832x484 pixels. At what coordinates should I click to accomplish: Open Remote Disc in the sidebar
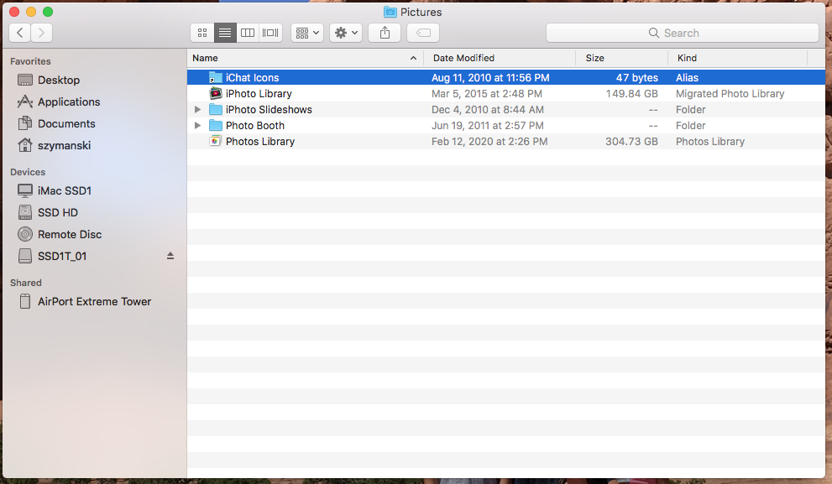pos(70,234)
